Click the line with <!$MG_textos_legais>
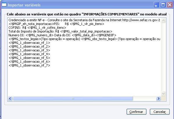 [x=84, y=39]
